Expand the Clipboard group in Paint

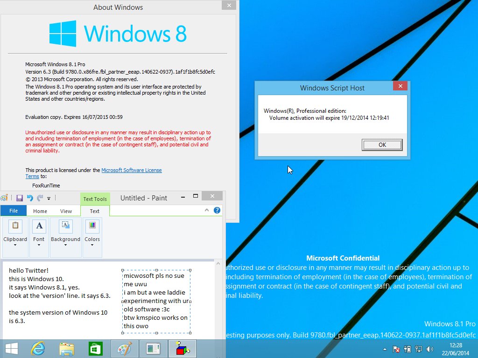pos(15,236)
